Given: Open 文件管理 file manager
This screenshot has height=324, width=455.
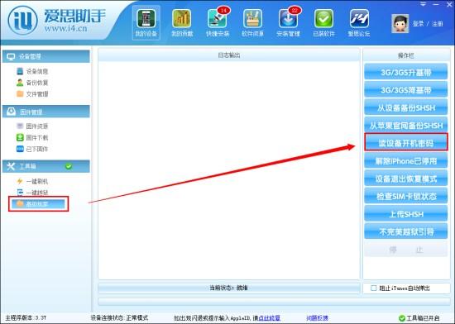Looking at the screenshot, I should click(32, 94).
